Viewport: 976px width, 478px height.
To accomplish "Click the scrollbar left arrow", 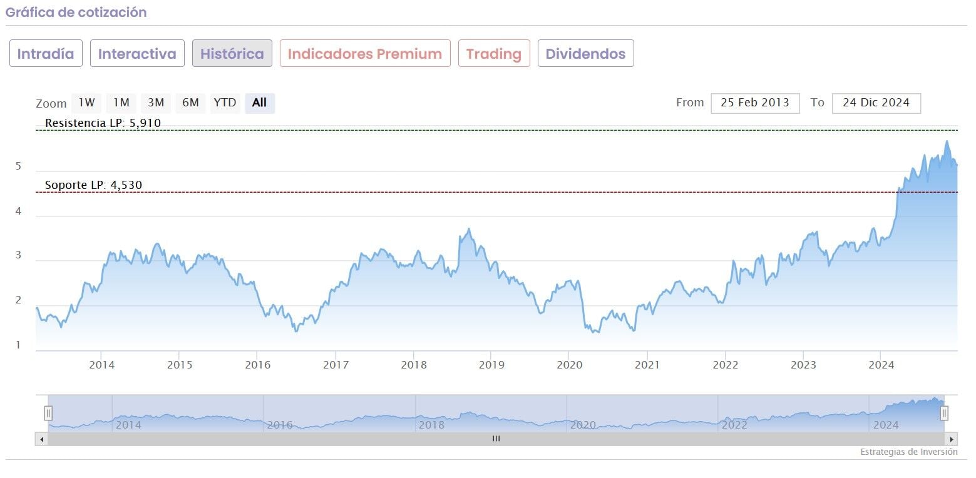I will click(42, 439).
